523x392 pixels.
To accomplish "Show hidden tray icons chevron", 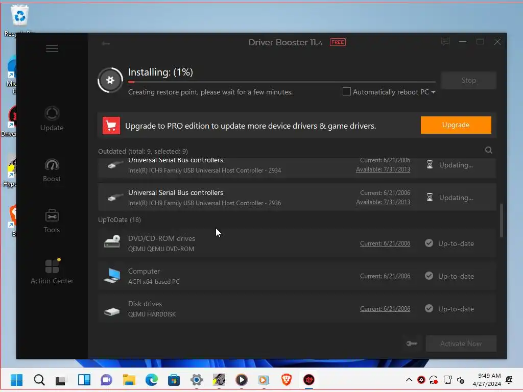I will click(x=409, y=380).
